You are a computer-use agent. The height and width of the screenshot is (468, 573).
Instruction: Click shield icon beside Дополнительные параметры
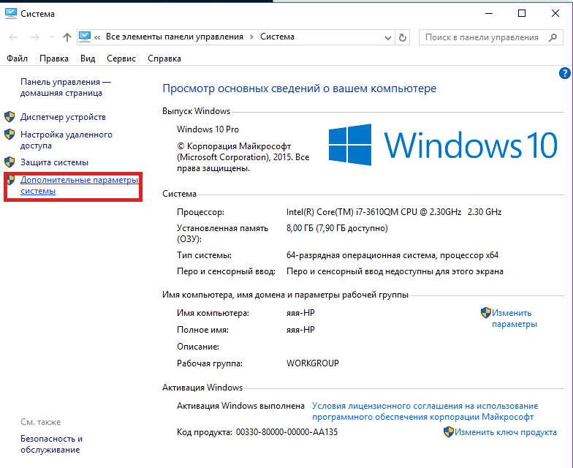coord(10,180)
